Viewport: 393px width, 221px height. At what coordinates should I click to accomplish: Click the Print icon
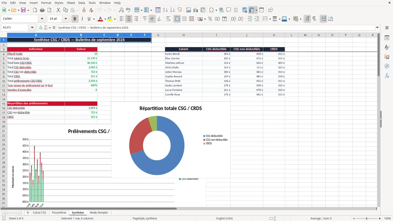[42, 10]
